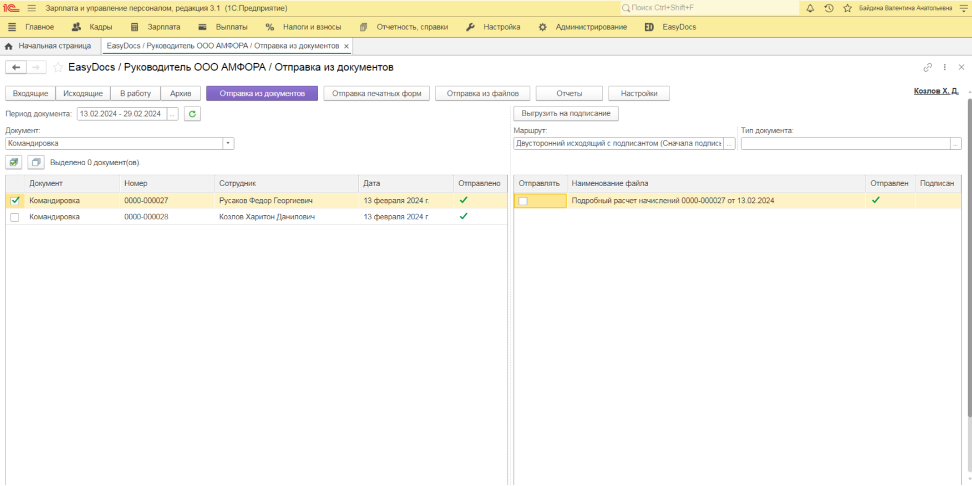
Task: Copy link to this form
Action: (927, 67)
